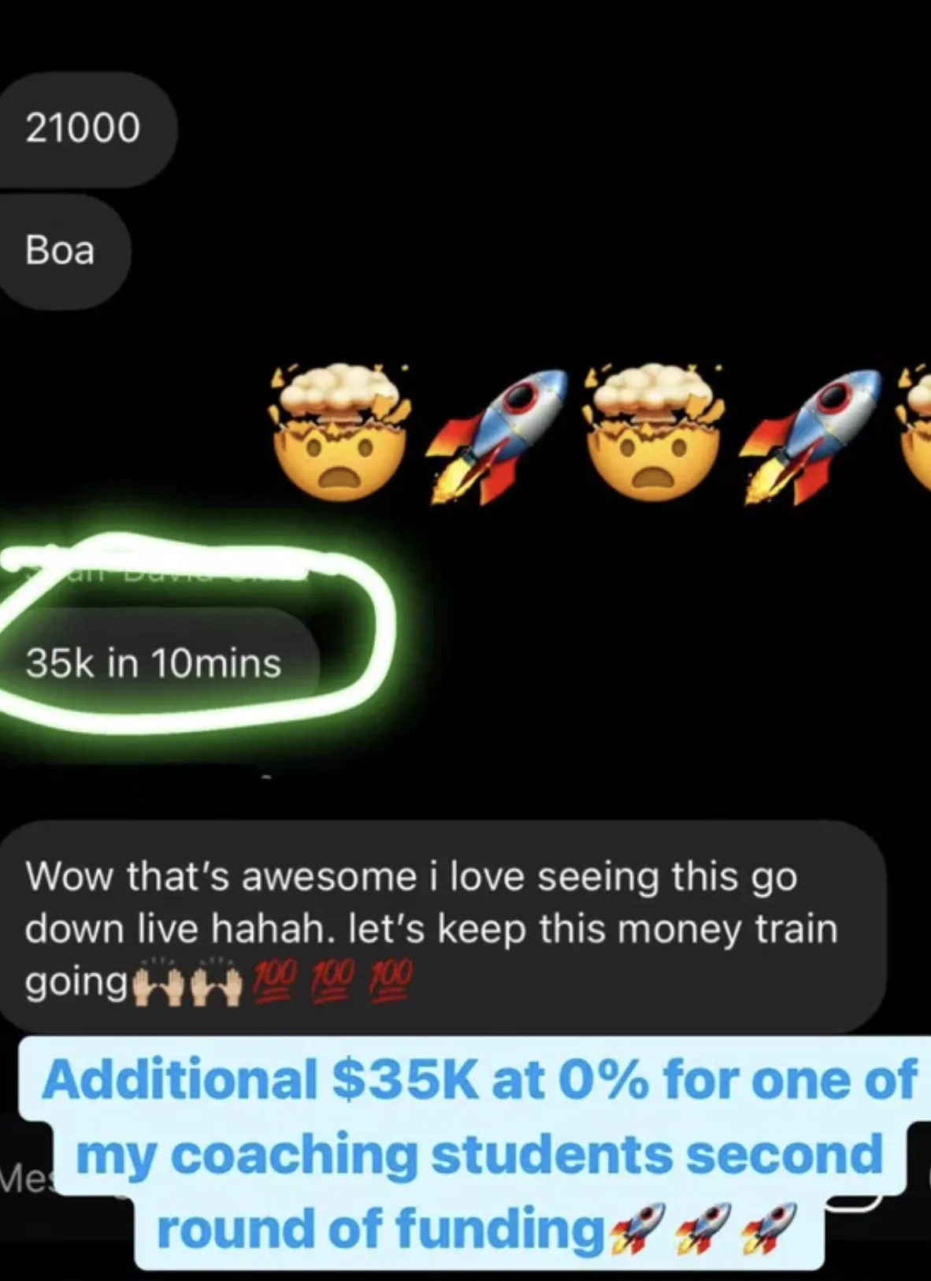The height and width of the screenshot is (1281, 931).
Task: Tap the 'my coaching students second' caption line
Action: click(x=479, y=1155)
